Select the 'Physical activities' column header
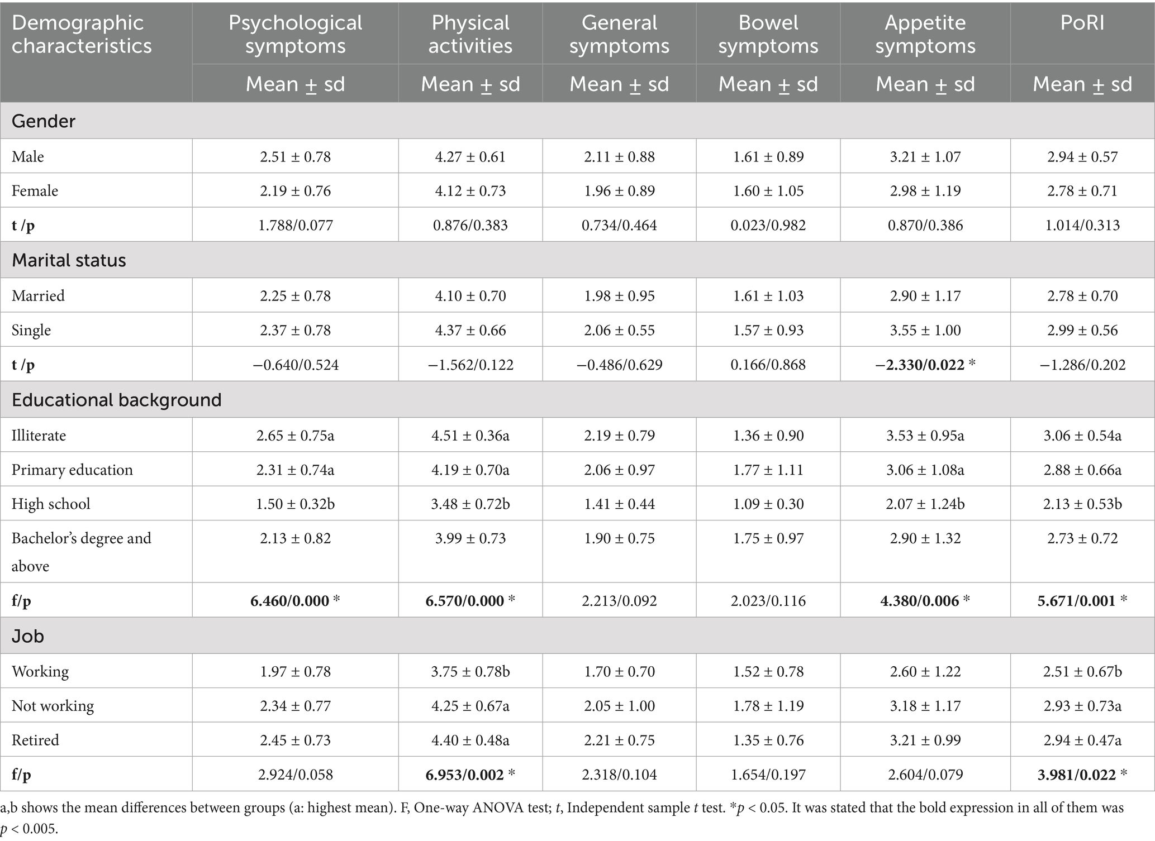The image size is (1155, 841). [x=470, y=34]
